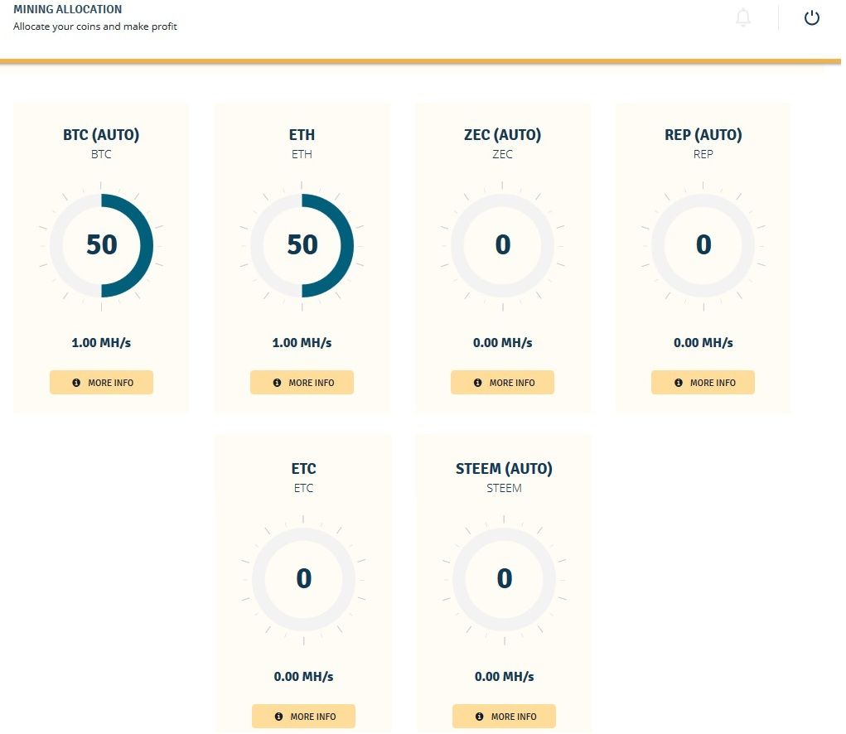Click the BTC (AUTO) card title
This screenshot has height=734, width=846.
tap(101, 135)
